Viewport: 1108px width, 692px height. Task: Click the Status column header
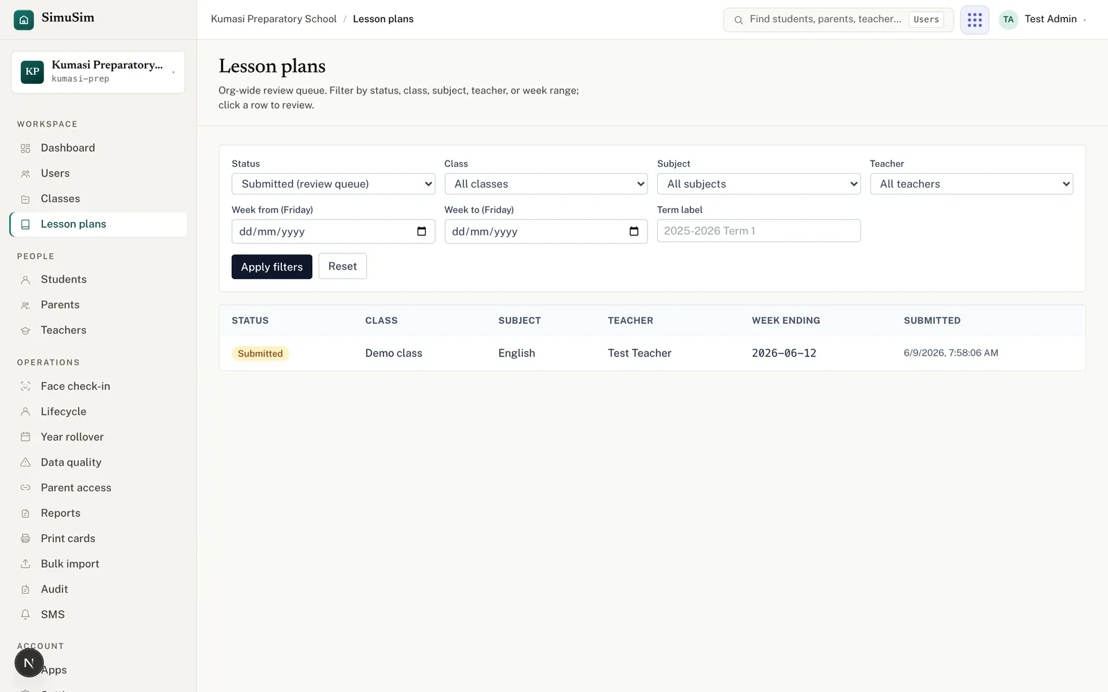click(250, 320)
